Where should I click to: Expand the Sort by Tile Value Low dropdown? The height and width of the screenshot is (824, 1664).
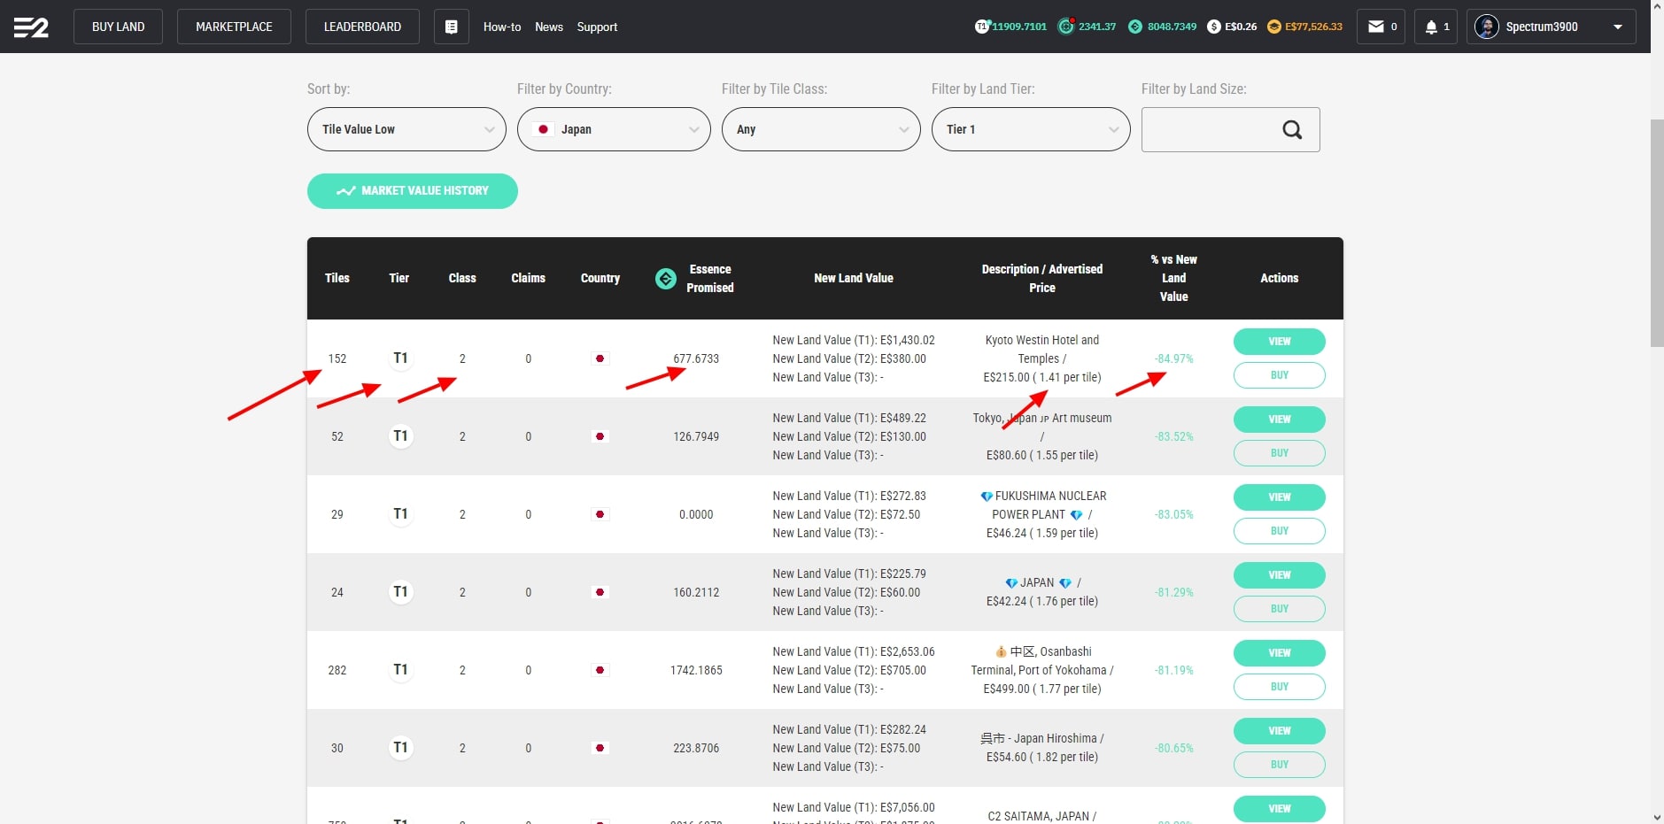[x=406, y=129]
